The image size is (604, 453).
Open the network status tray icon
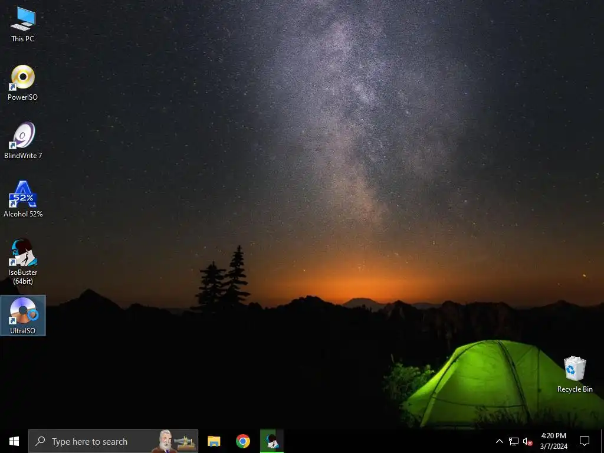(514, 441)
